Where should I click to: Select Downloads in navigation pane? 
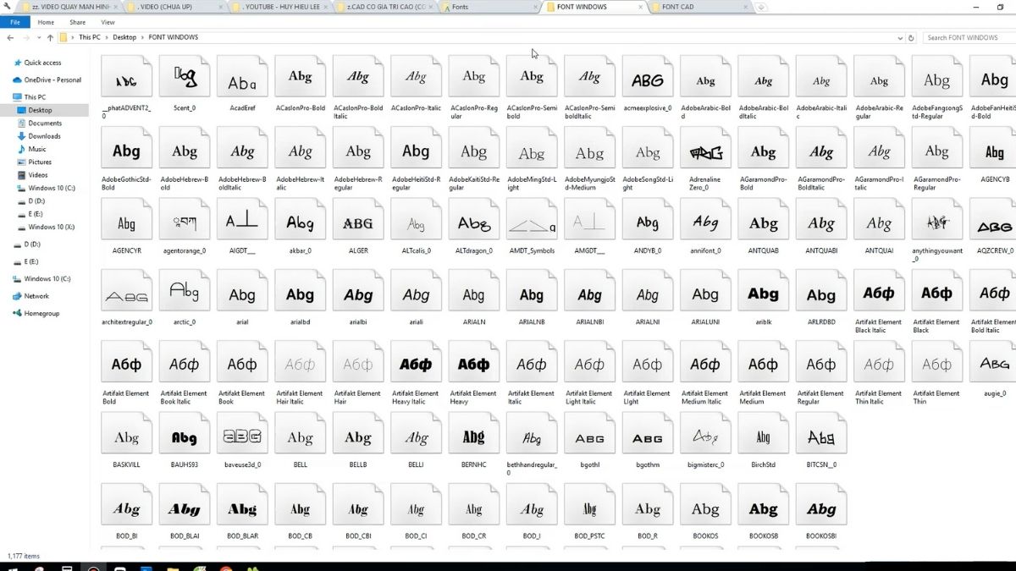pyautogui.click(x=44, y=136)
